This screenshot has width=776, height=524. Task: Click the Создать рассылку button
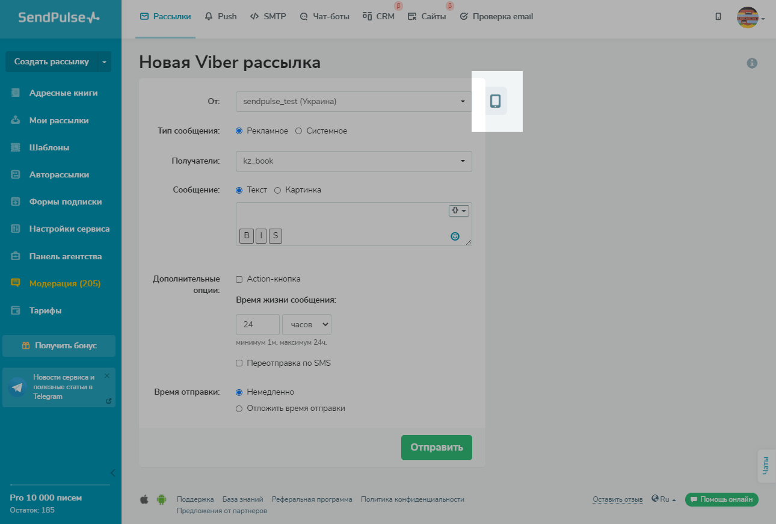click(x=52, y=62)
